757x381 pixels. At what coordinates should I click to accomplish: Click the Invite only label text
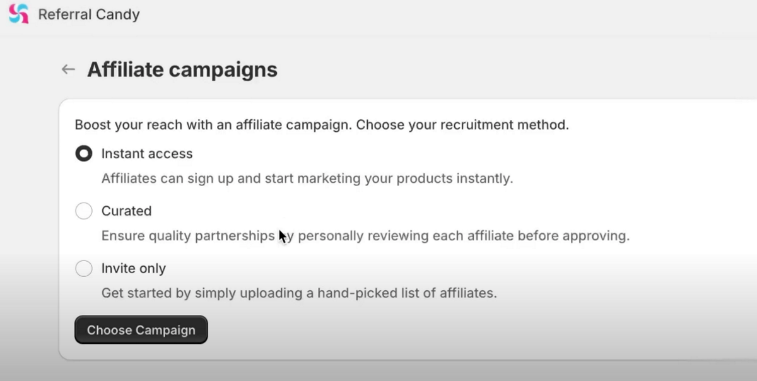click(x=134, y=269)
